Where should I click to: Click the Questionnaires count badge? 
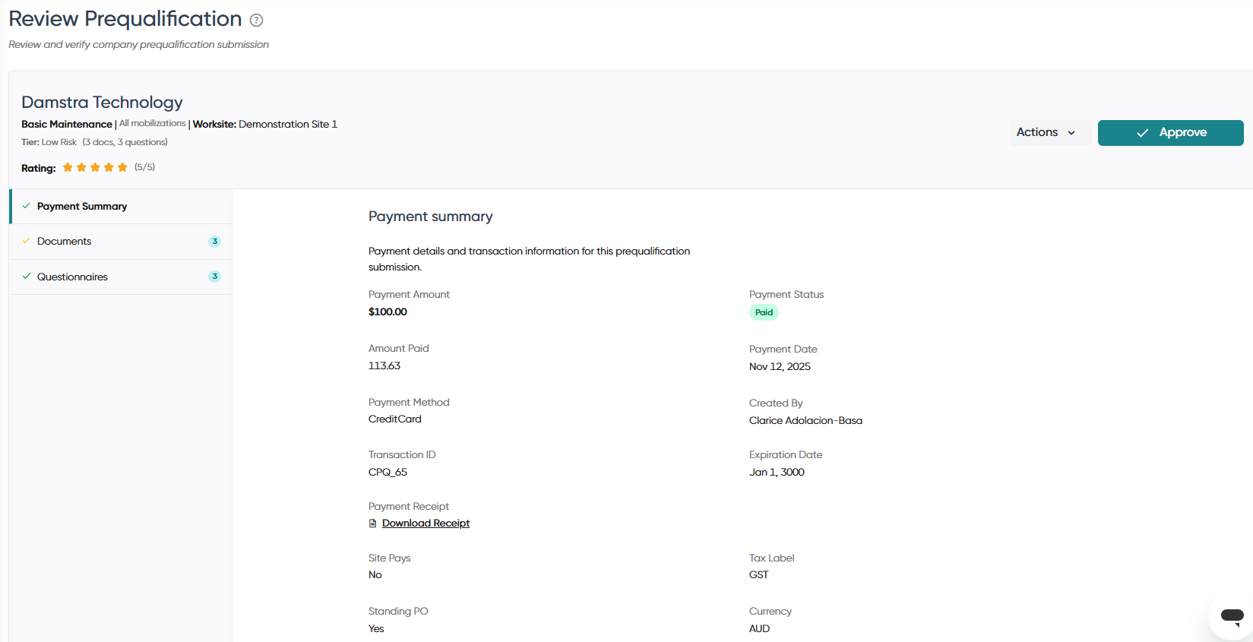coord(215,277)
